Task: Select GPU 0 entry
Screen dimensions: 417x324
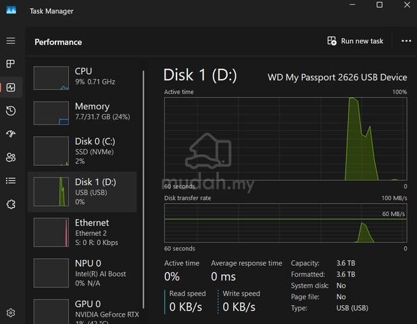Action: (82, 310)
